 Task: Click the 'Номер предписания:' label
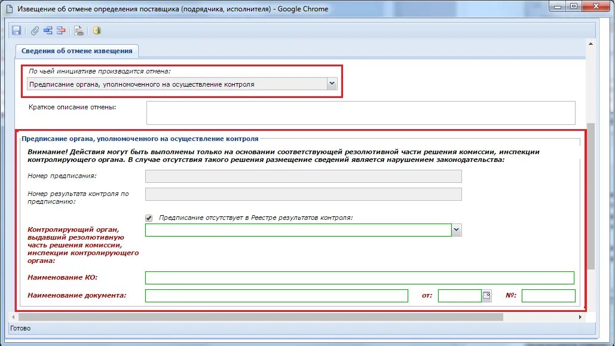click(x=62, y=176)
